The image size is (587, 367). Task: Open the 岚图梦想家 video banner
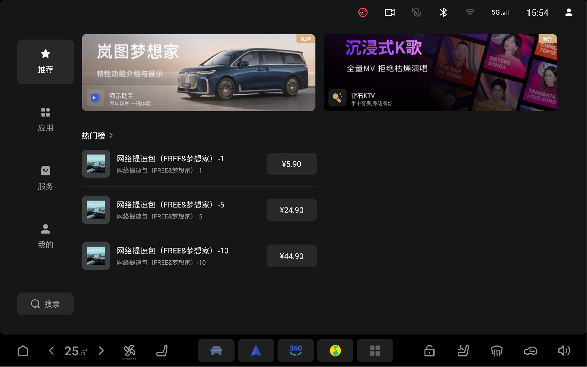tap(199, 72)
